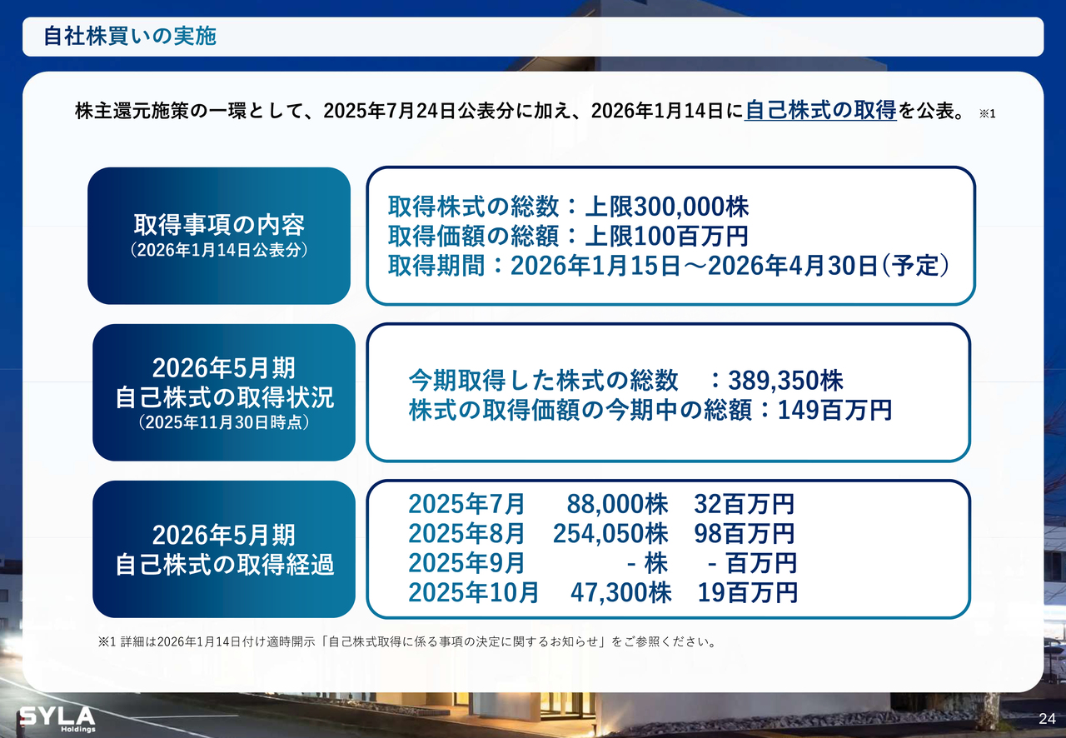Click the underlined 自己株式の取得 link

pos(820,111)
